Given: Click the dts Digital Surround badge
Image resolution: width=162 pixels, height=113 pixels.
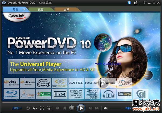Looking at the screenshot, I should pyautogui.click(x=11, y=83).
